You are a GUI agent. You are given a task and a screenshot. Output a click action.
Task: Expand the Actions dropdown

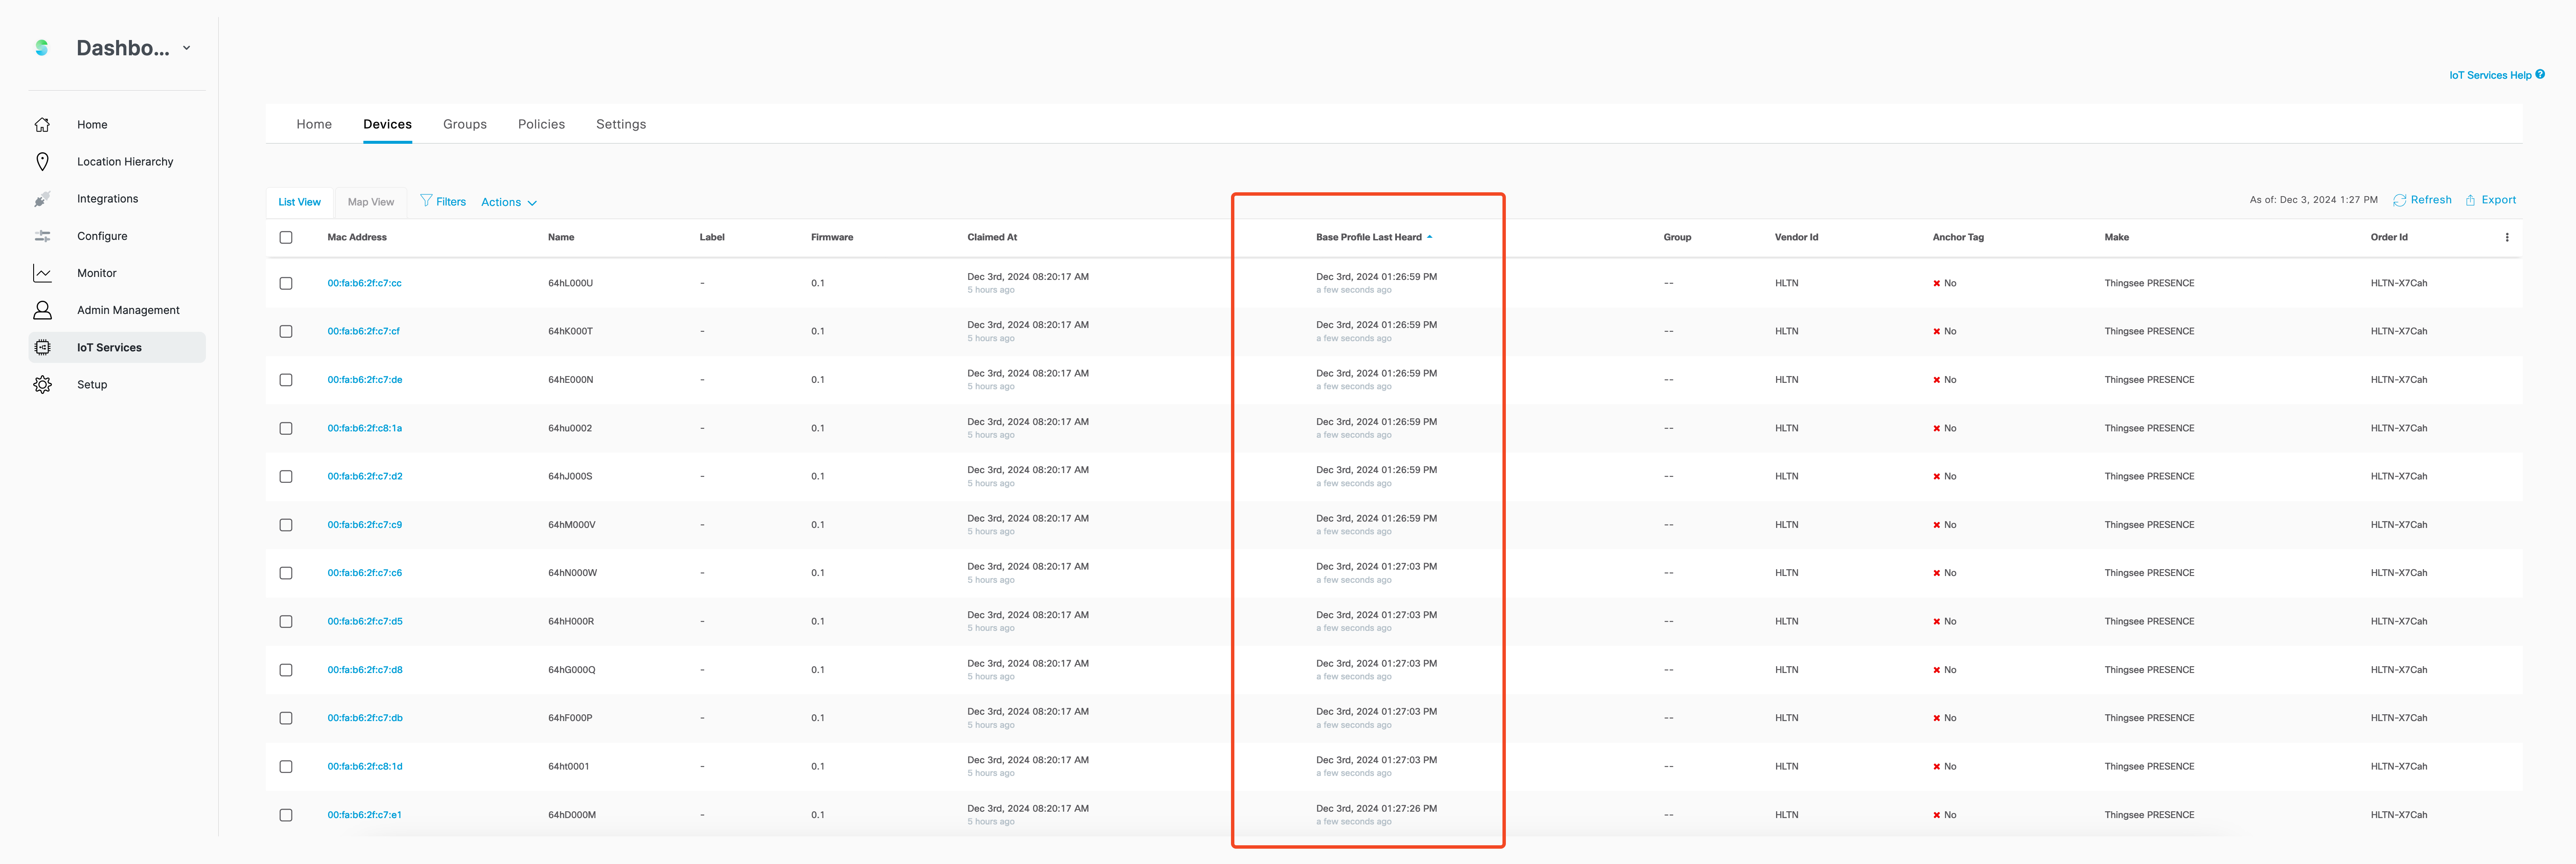tap(509, 202)
